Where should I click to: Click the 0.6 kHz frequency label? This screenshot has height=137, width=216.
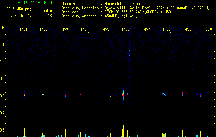(3, 130)
